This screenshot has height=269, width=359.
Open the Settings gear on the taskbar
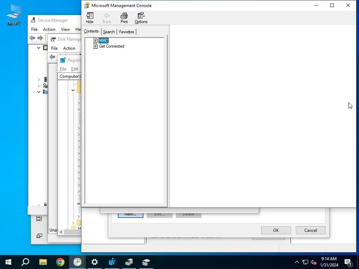point(95,262)
